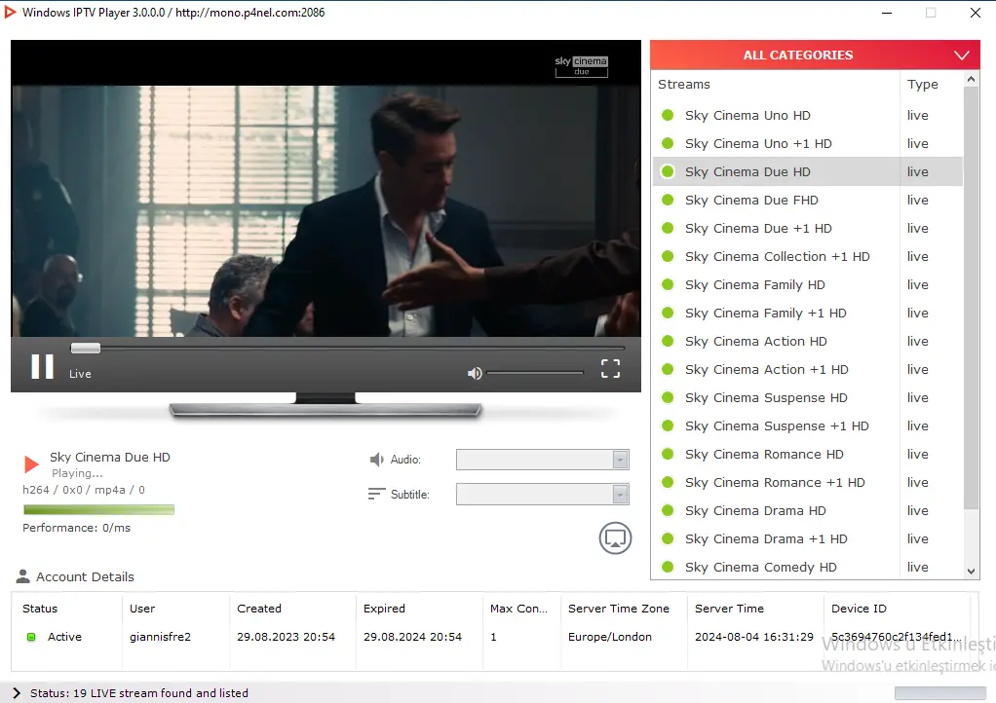This screenshot has width=996, height=703.
Task: Open Sky Cinema Collection +1 HD
Action: [x=808, y=256]
